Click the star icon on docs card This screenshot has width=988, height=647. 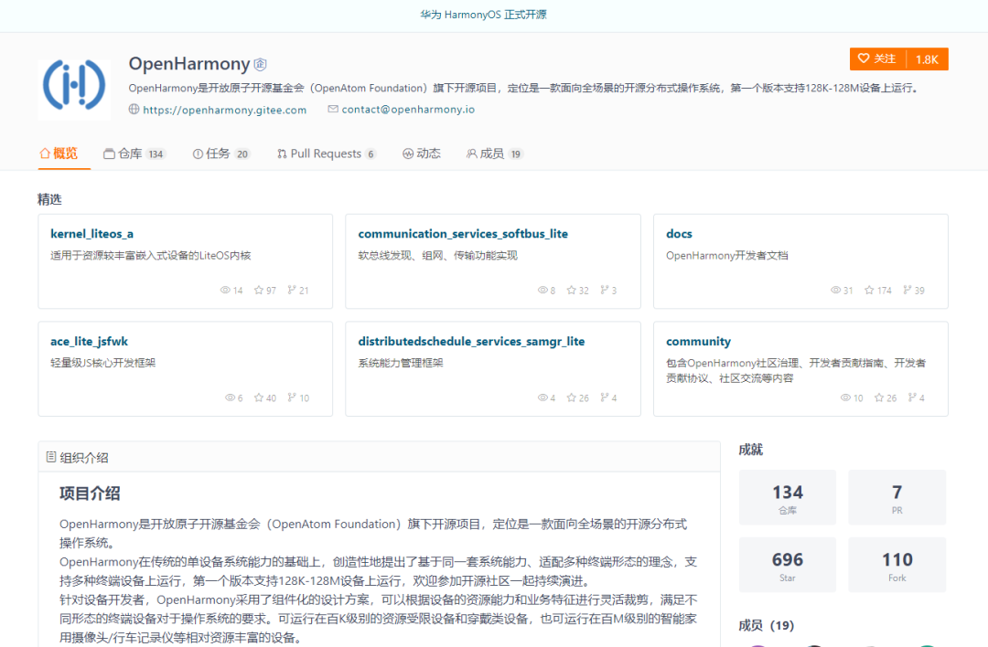coord(869,290)
